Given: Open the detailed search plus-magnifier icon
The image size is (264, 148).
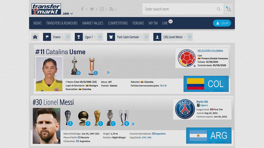Looking at the screenshot, I should 228,9.
